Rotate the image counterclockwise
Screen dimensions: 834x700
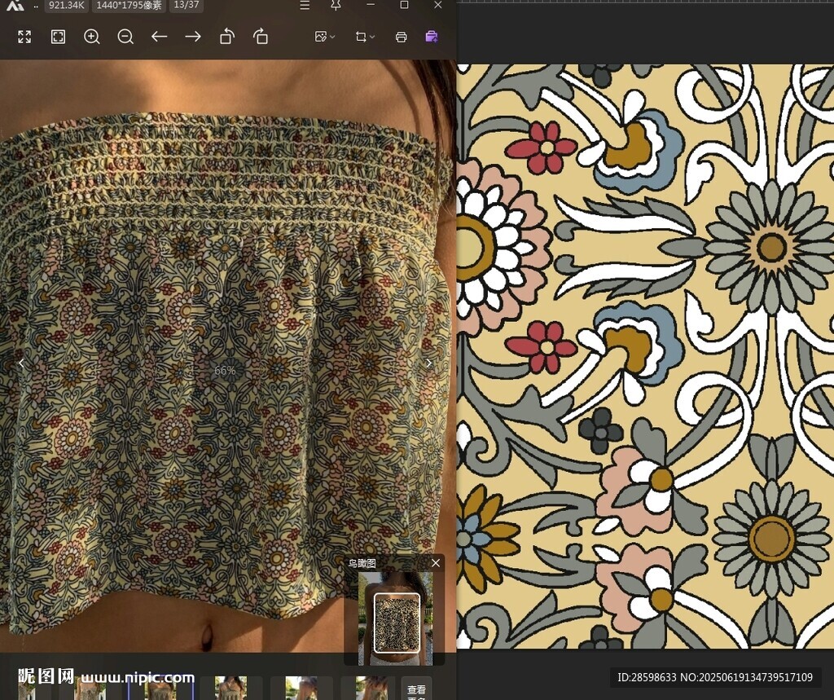point(227,37)
